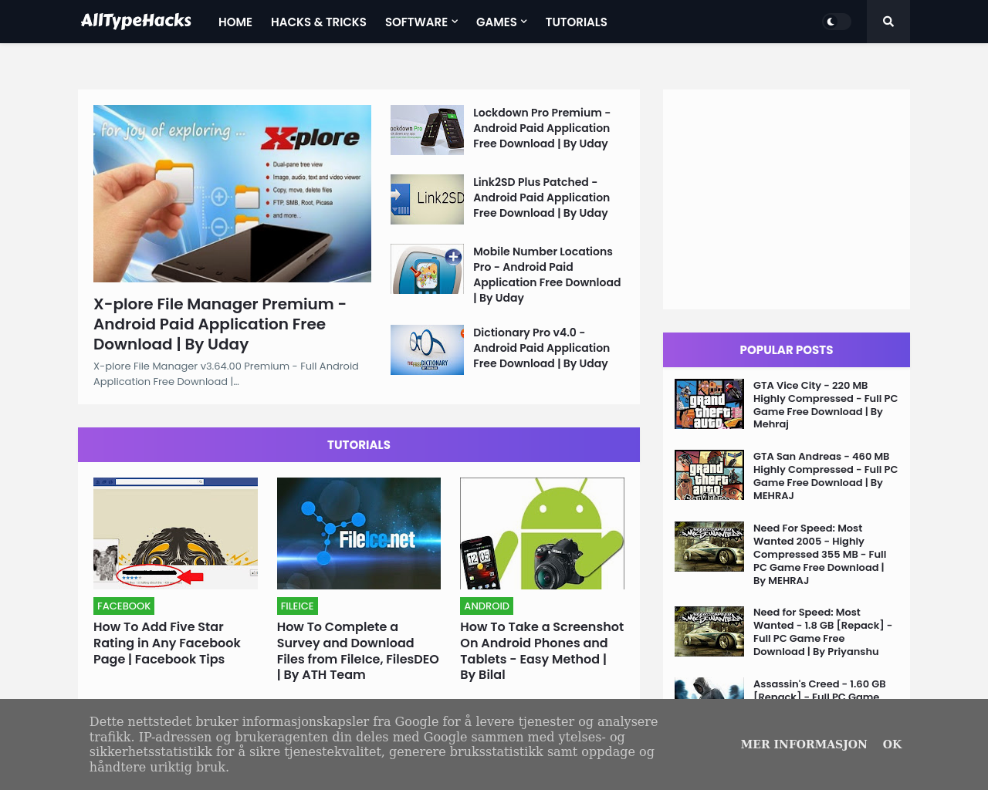Open How To Complete a Survey post

pyautogui.click(x=358, y=650)
